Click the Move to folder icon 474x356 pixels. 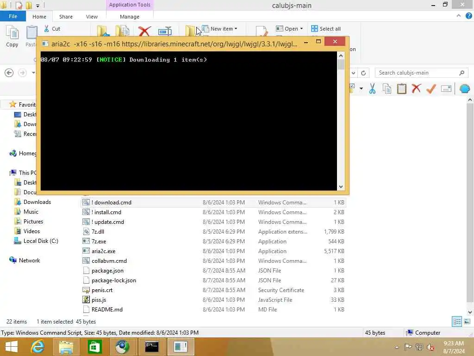tap(103, 31)
